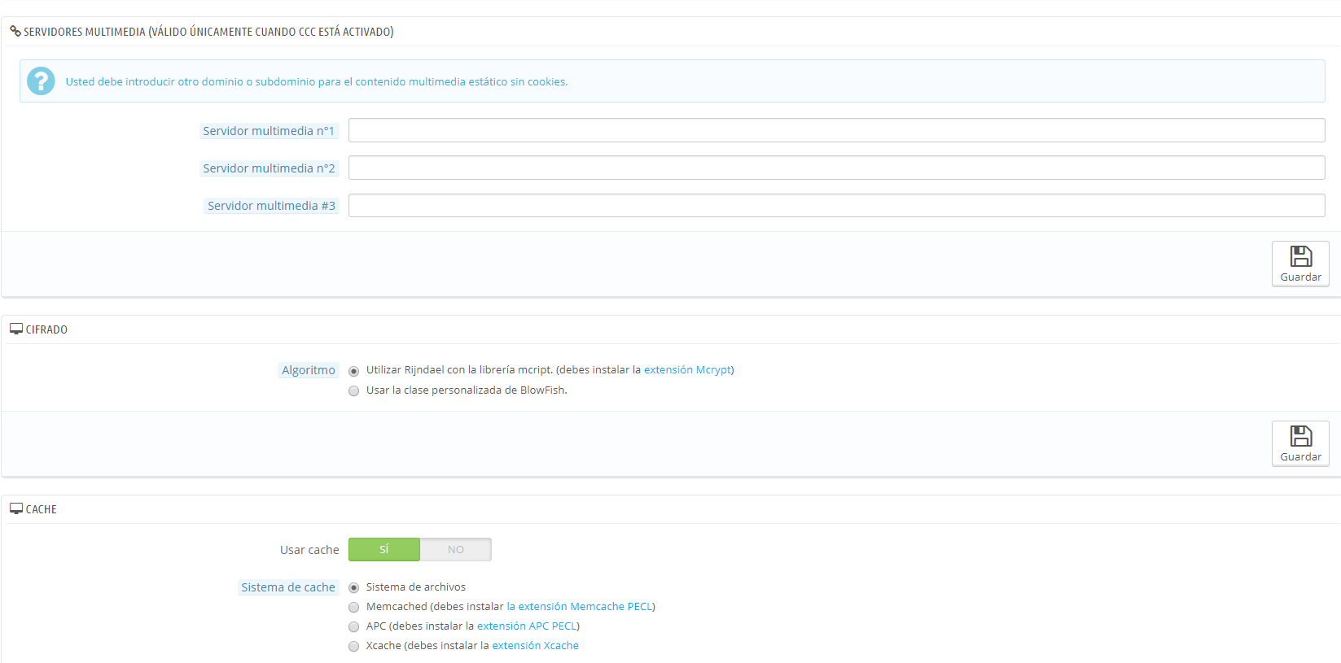This screenshot has width=1341, height=663.
Task: Choose APC as cache system
Action: [353, 627]
